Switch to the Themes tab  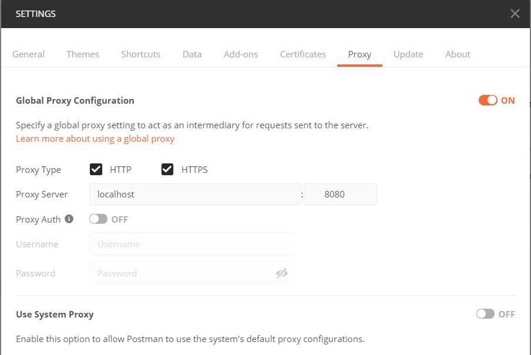(x=83, y=54)
